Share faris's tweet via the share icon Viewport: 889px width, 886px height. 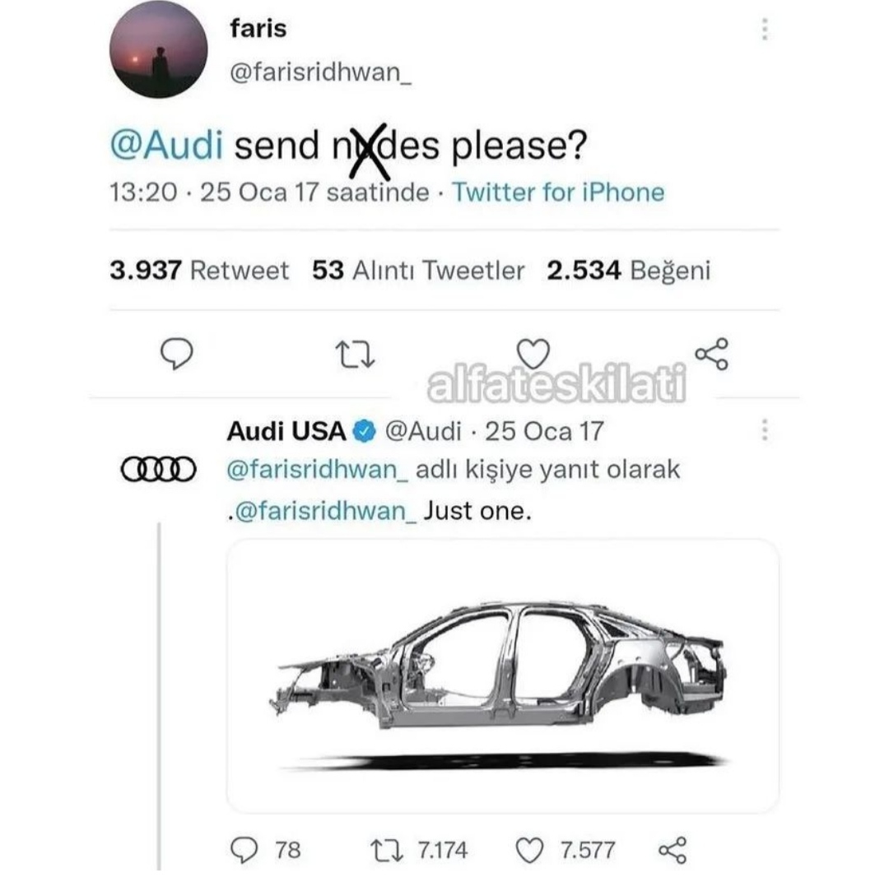pyautogui.click(x=711, y=354)
